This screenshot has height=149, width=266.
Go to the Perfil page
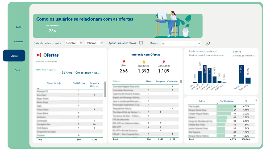click(x=18, y=27)
